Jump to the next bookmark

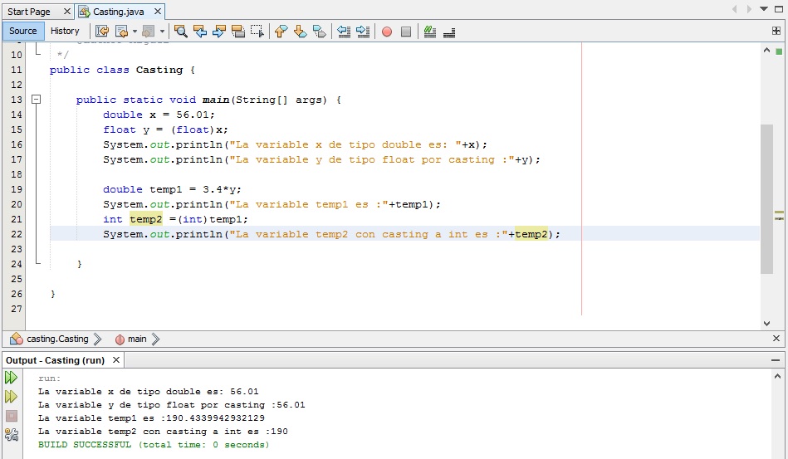pos(300,32)
